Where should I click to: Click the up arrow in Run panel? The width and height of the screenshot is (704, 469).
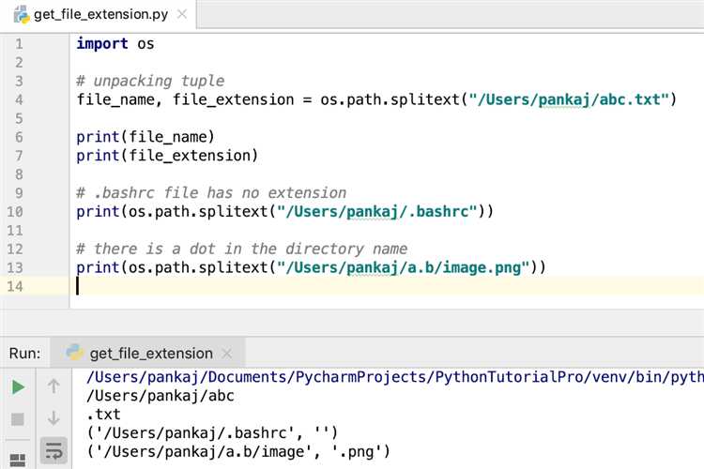[x=54, y=386]
